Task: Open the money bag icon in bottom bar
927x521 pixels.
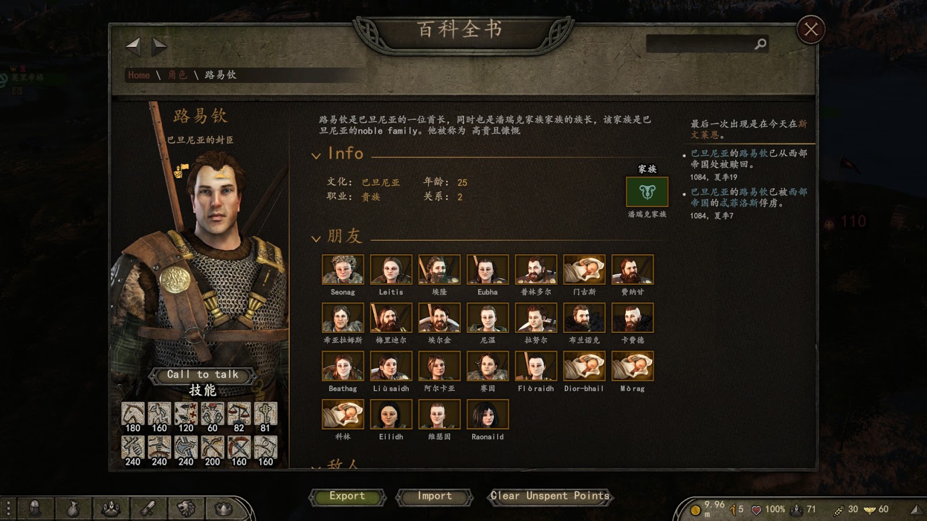Action: 72,508
